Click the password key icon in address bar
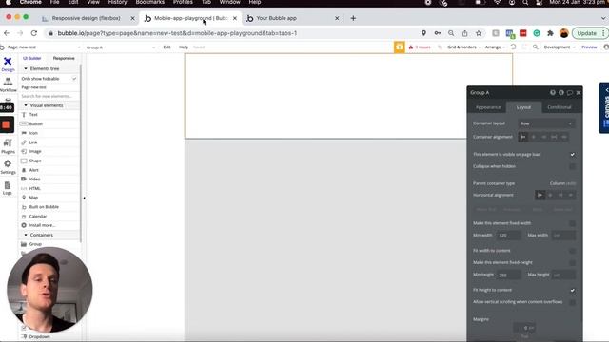The width and height of the screenshot is (609, 342). point(438,33)
